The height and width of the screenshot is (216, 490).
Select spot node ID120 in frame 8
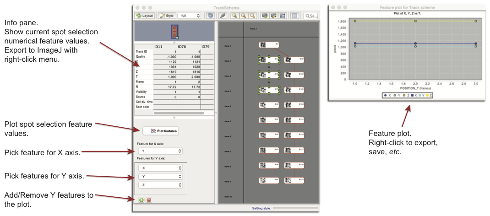[294, 165]
